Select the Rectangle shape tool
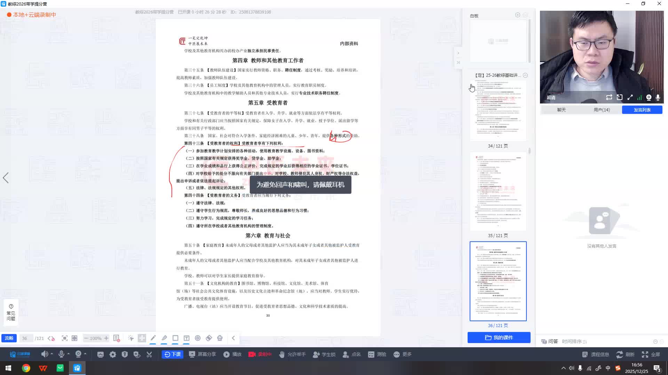 175,338
